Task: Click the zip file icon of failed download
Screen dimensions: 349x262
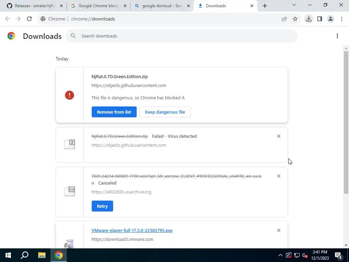Action: point(70,144)
